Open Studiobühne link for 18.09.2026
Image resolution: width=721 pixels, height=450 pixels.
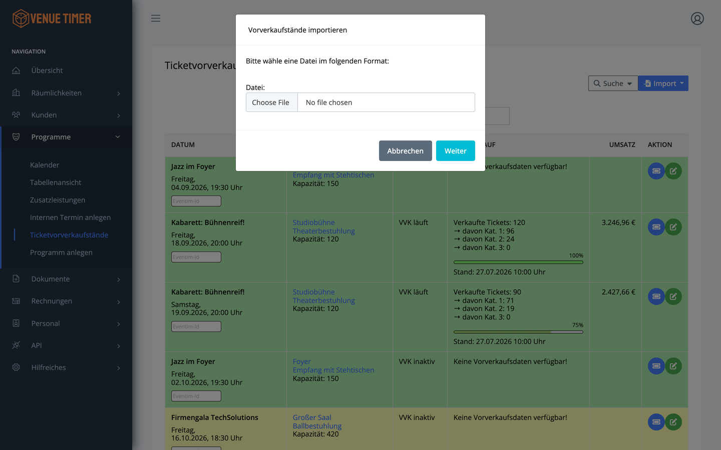click(314, 222)
